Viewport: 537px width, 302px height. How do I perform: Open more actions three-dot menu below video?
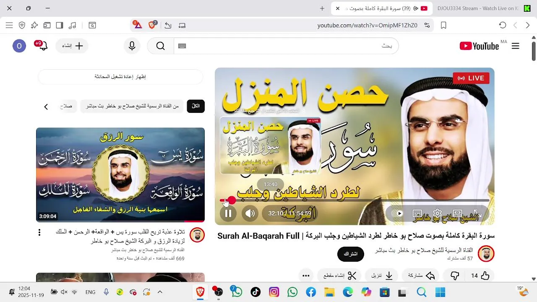[306, 276]
